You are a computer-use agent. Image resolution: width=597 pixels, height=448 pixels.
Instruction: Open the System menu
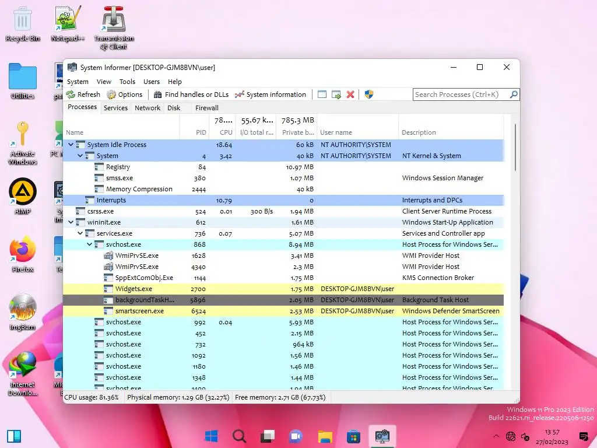coord(78,82)
